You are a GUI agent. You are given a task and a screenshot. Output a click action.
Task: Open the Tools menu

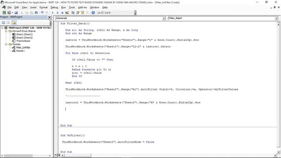72,7
